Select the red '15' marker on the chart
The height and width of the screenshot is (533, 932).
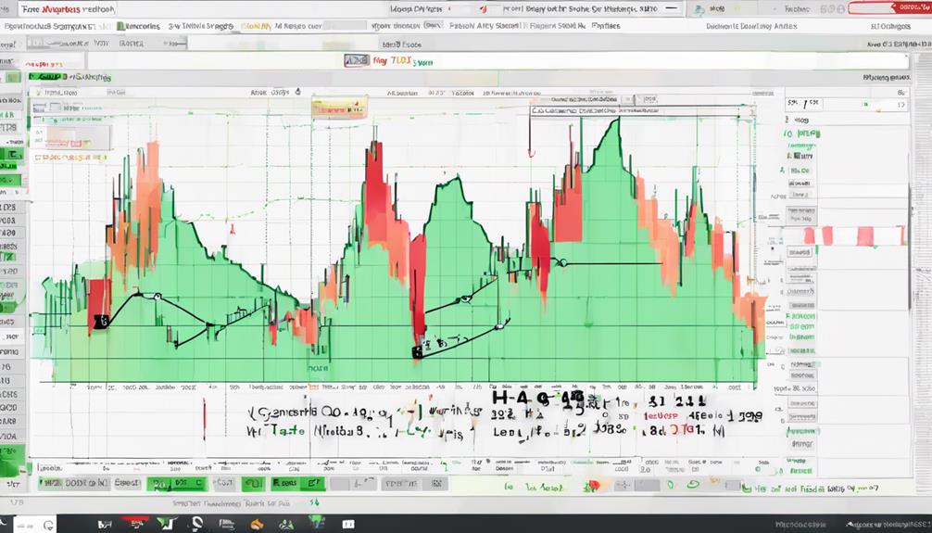100,320
